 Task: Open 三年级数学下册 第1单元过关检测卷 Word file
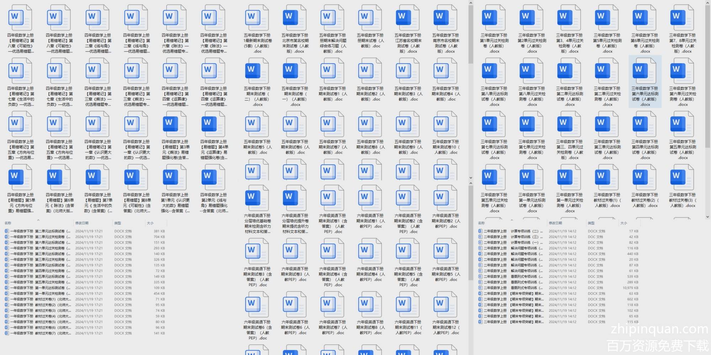click(x=494, y=18)
